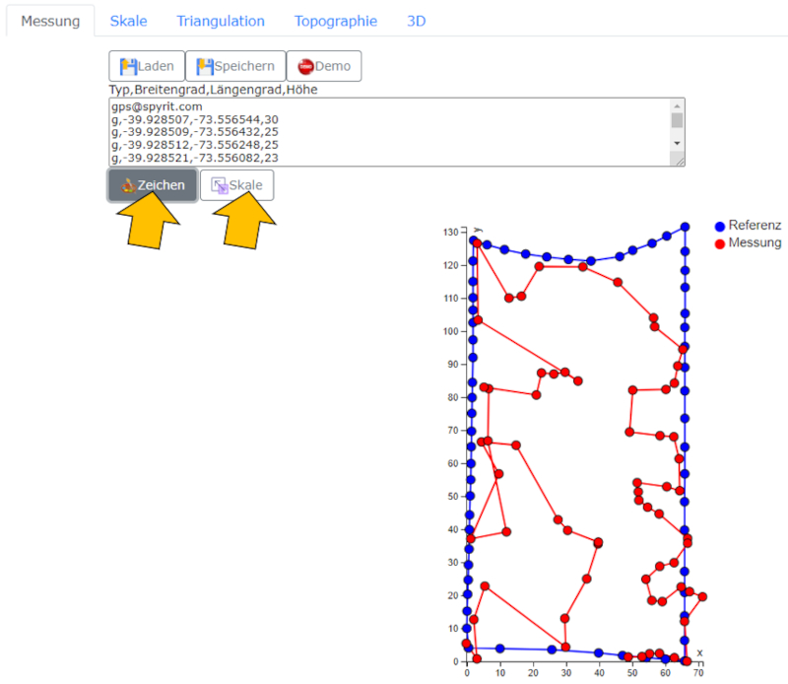Click the red Demo icon

pos(305,66)
